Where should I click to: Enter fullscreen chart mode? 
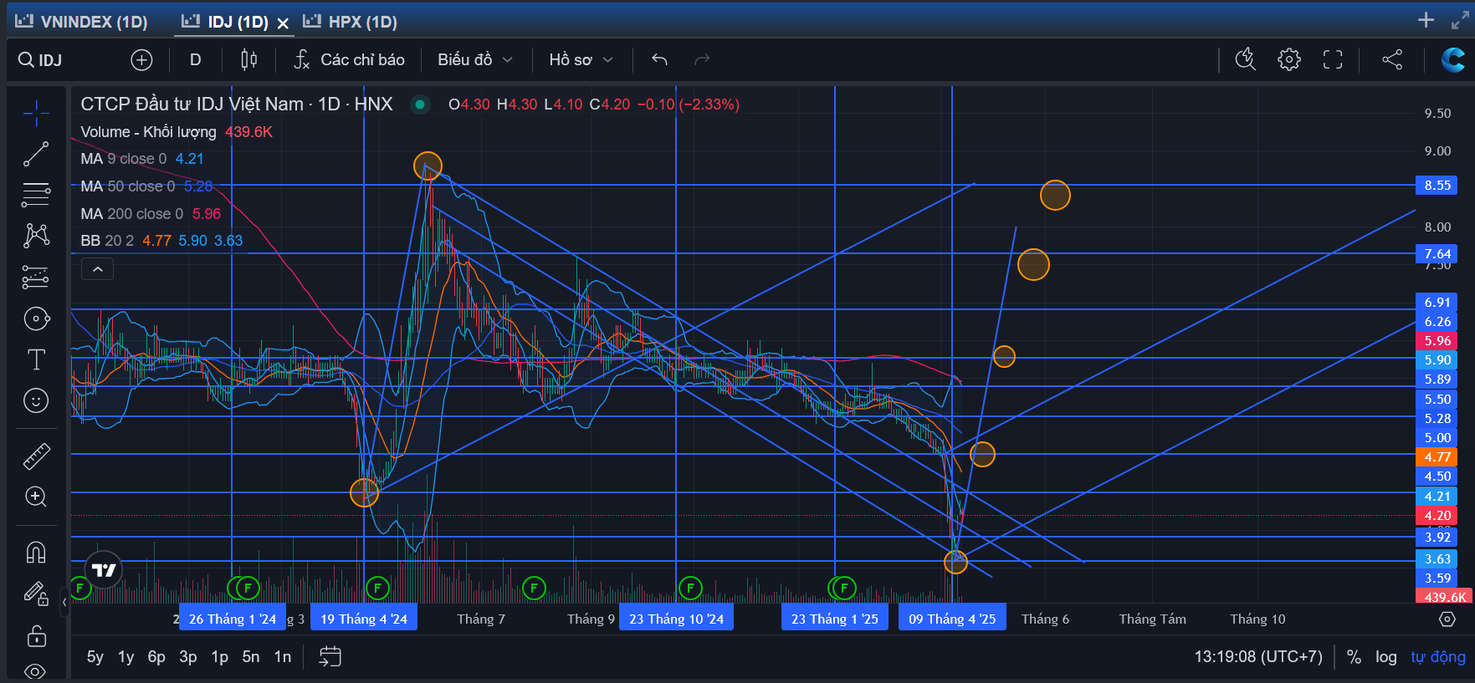point(1333,59)
